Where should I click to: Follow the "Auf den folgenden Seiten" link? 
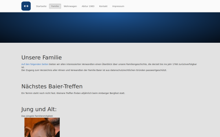point(35,64)
